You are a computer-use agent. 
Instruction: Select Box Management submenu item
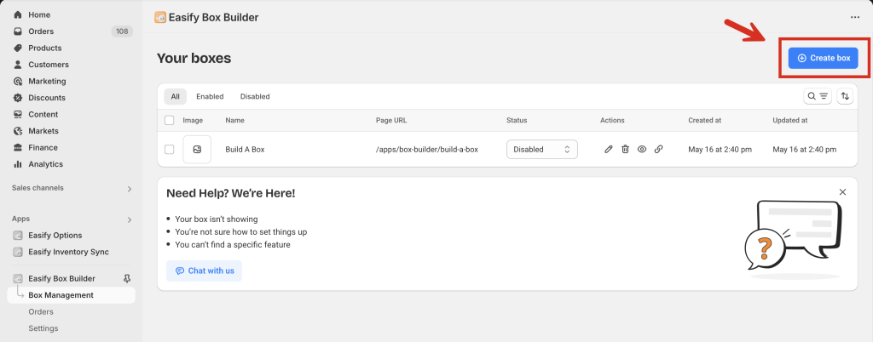coord(72,295)
